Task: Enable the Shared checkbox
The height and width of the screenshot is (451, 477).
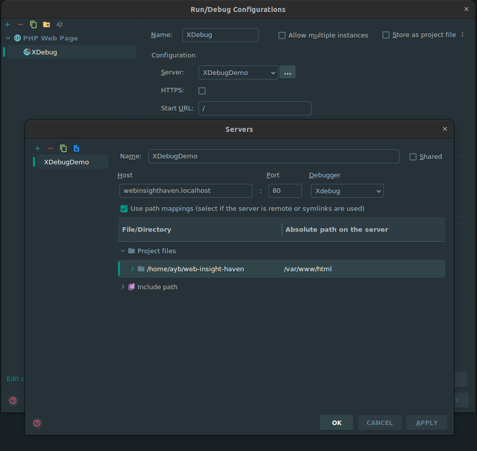Action: 413,157
